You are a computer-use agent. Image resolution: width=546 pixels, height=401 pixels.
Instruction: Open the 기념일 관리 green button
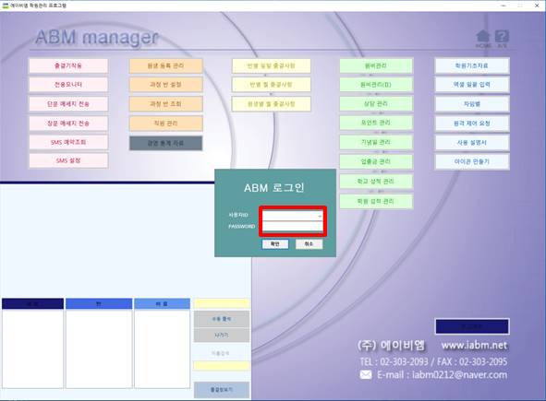tap(376, 142)
